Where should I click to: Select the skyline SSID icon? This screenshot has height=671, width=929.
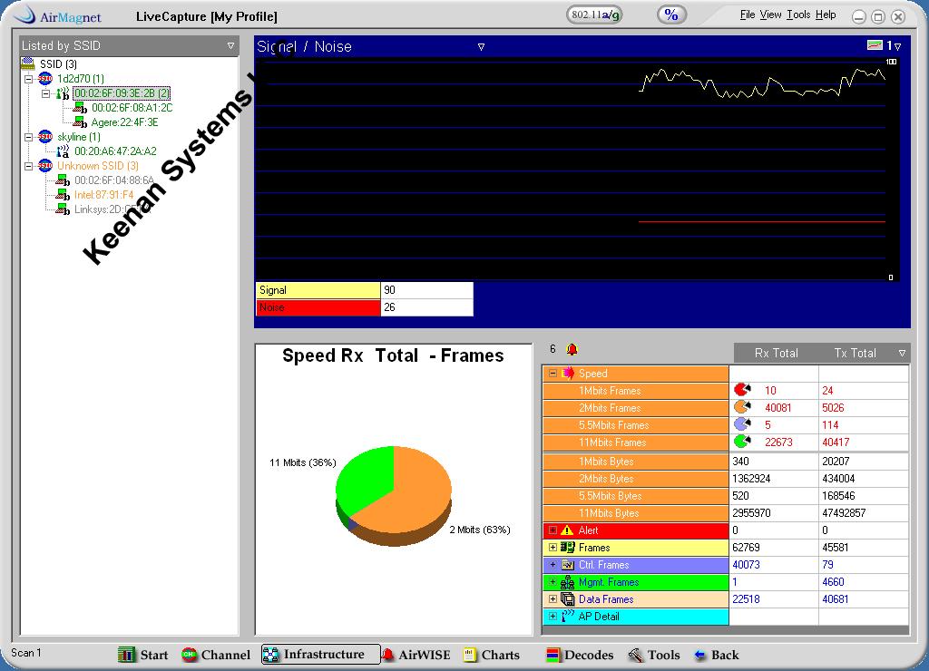pos(45,137)
